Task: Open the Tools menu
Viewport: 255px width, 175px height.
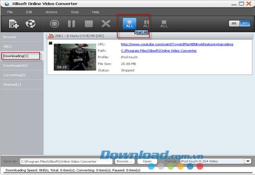Action: click(75, 12)
